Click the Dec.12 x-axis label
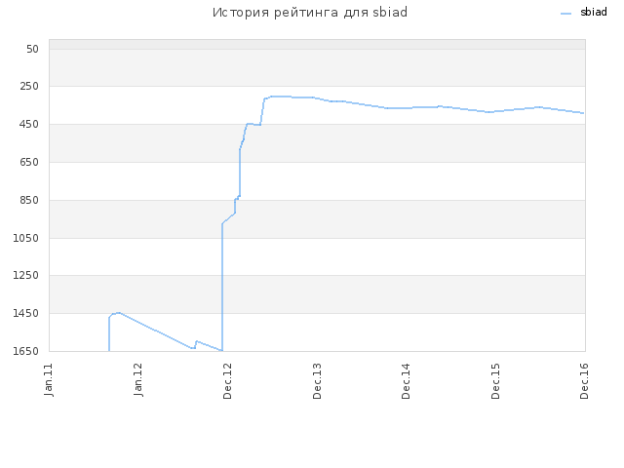624x468 pixels. (x=227, y=381)
